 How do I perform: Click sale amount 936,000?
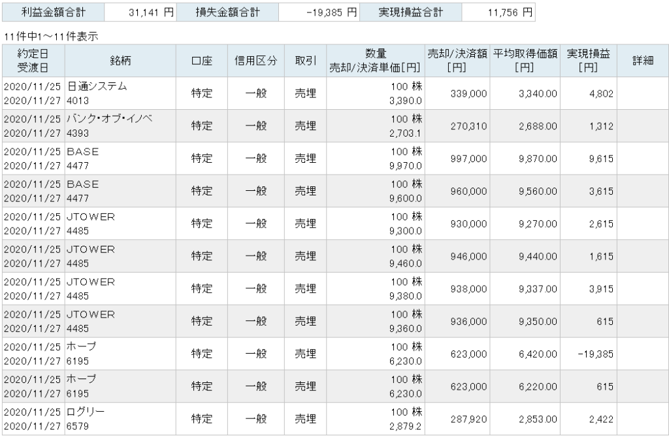click(x=468, y=322)
